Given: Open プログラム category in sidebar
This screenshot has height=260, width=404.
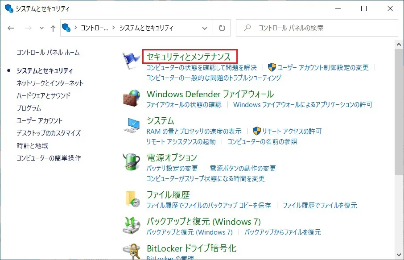Looking at the screenshot, I should (29, 108).
